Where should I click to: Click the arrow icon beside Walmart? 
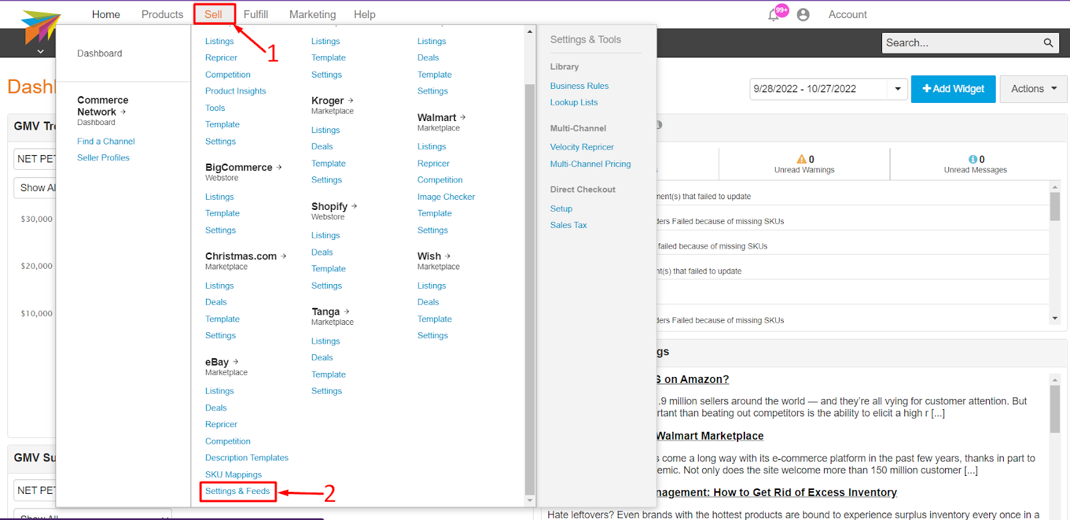click(x=463, y=117)
